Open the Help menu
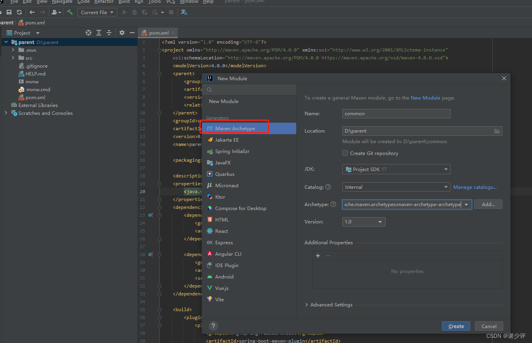 (x=208, y=2)
